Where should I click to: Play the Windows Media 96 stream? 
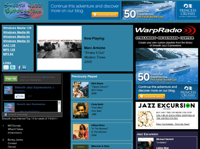[x=17, y=32]
